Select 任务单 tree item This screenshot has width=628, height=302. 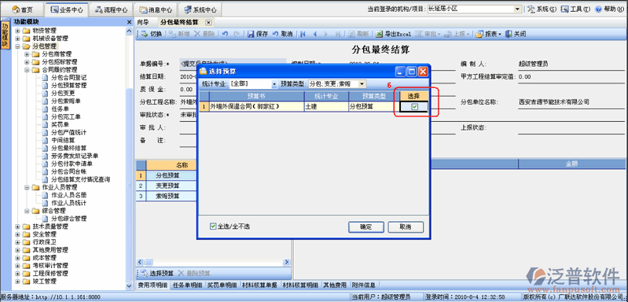61,109
